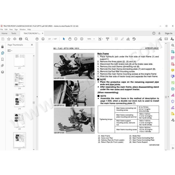
Task: Upload the file to cloud storage
Action: pos(14,39)
